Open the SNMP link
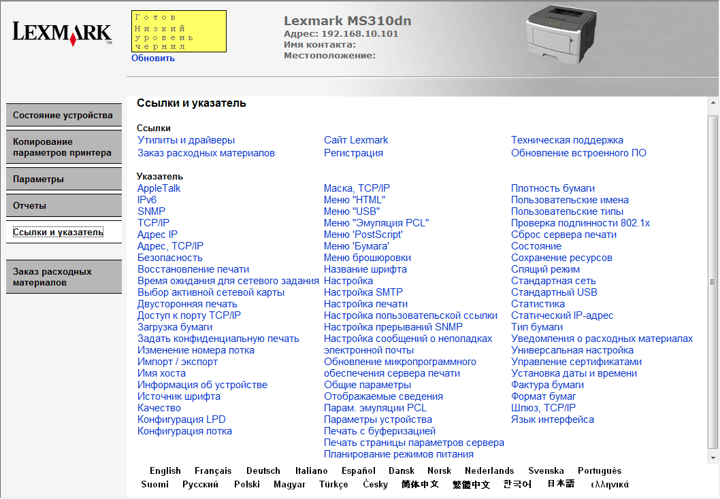This screenshot has width=720, height=499. pos(152,211)
